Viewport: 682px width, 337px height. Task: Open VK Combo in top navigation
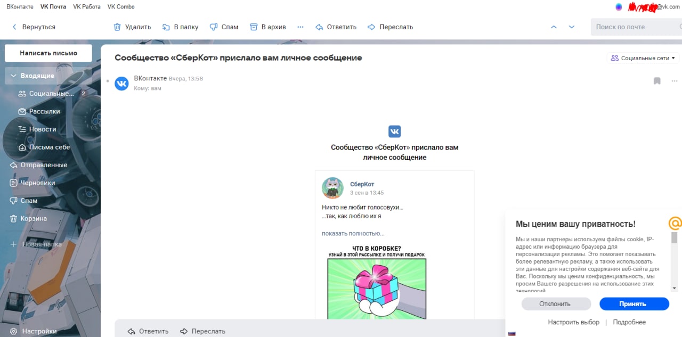(x=121, y=7)
